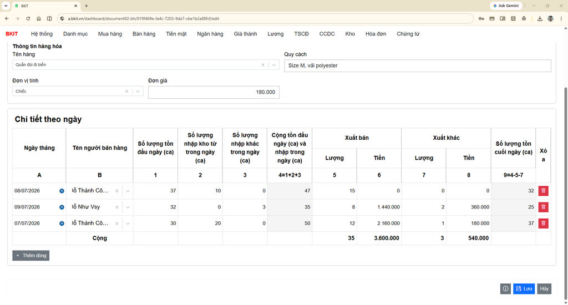
Task: Open the Kho menu
Action: click(x=350, y=34)
